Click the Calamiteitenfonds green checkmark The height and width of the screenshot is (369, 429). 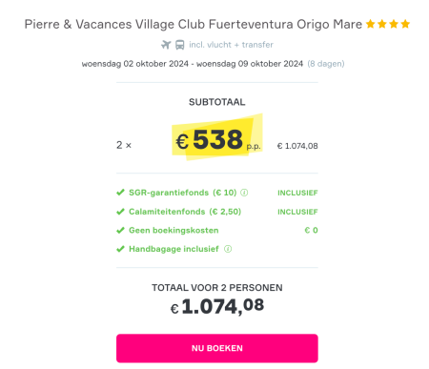[x=120, y=212]
